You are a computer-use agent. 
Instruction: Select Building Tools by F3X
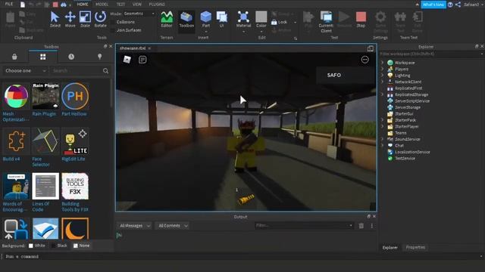75,186
